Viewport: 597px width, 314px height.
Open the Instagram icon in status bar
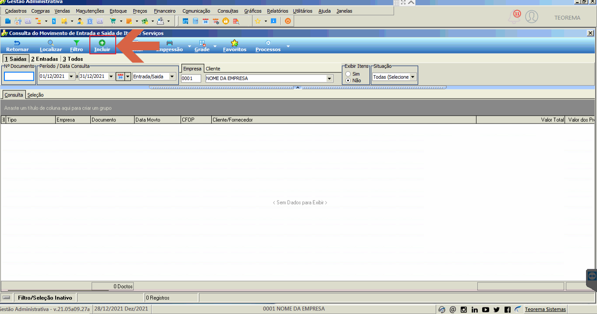click(x=464, y=309)
